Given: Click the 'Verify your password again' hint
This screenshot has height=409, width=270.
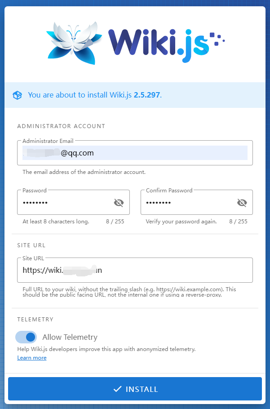Looking at the screenshot, I should 181,222.
